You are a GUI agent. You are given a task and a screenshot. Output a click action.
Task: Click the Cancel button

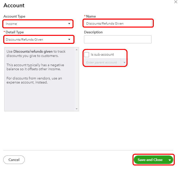[14, 160]
